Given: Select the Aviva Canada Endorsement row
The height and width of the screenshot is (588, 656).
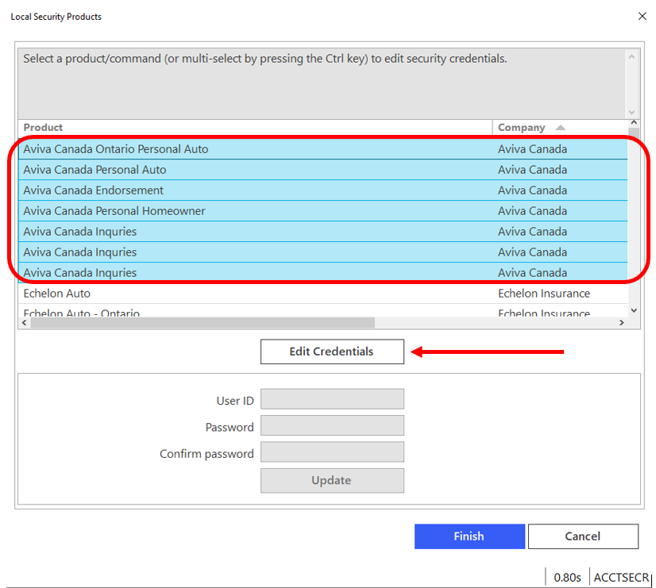Looking at the screenshot, I should click(323, 190).
